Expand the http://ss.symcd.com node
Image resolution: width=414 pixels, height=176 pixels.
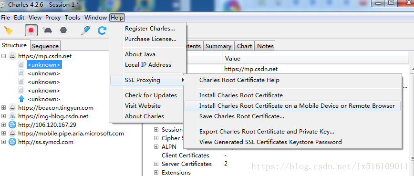4,142
